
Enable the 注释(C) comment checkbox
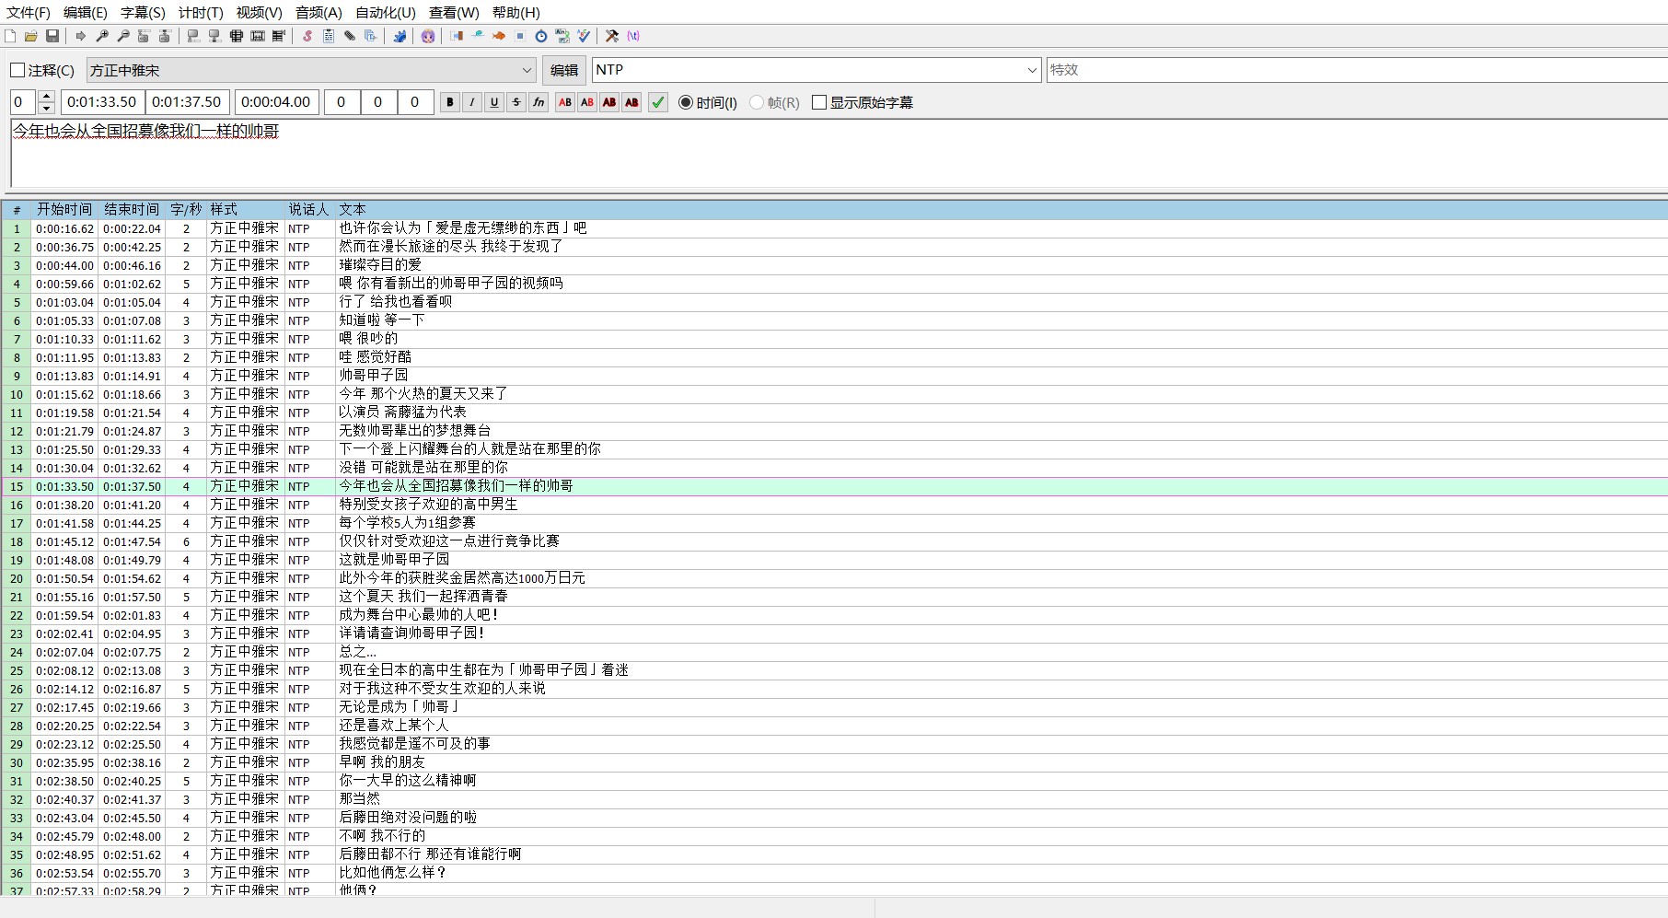[x=17, y=70]
